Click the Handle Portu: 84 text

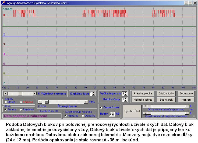[48, 111]
